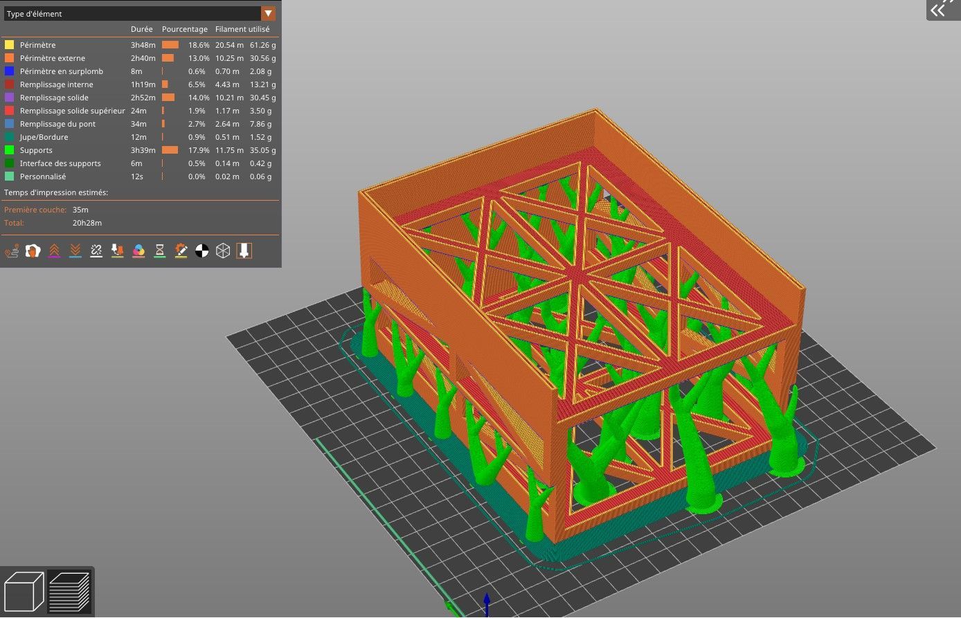Click the light green Personnalisé swatch
Viewport: 961px width, 618px height.
click(x=9, y=176)
